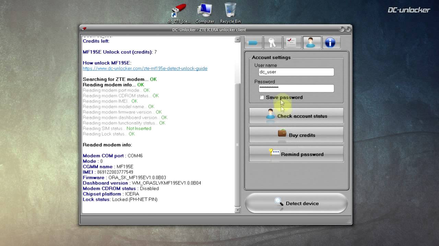Click the Credits left label

(x=96, y=41)
